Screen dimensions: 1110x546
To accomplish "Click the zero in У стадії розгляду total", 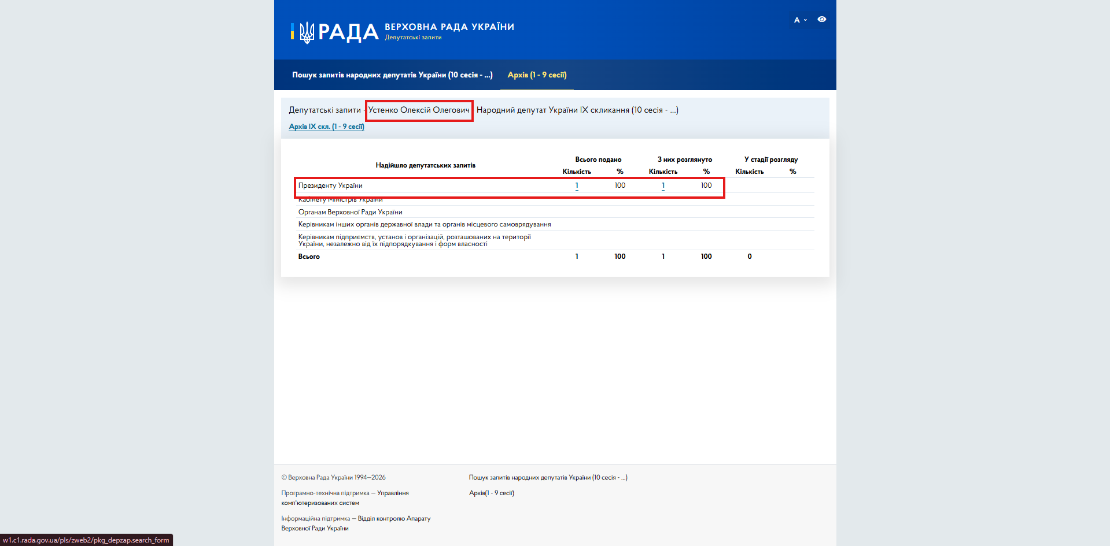I will [x=750, y=257].
